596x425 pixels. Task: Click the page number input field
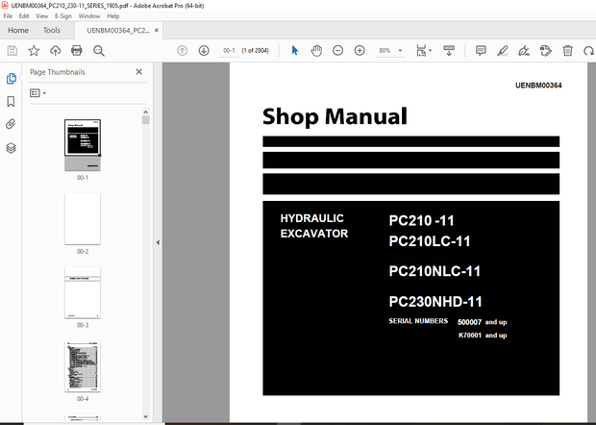229,51
